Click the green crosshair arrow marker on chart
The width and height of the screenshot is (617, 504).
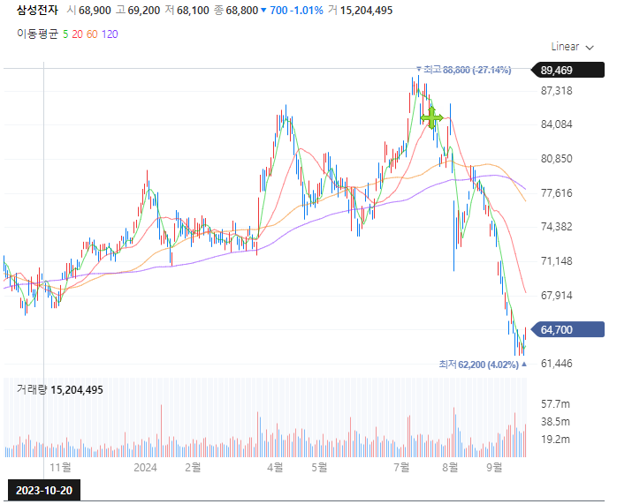click(431, 117)
